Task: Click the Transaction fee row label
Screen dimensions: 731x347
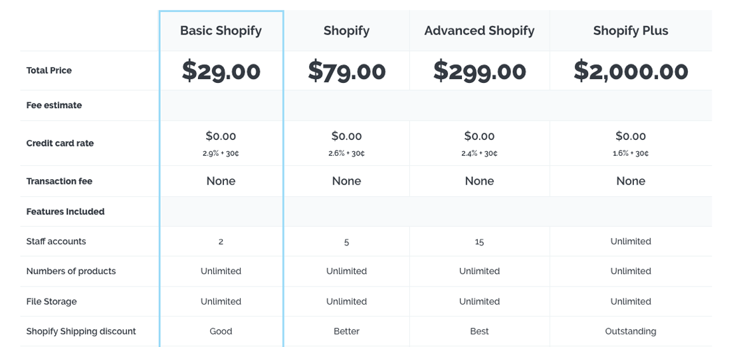Action: click(59, 181)
